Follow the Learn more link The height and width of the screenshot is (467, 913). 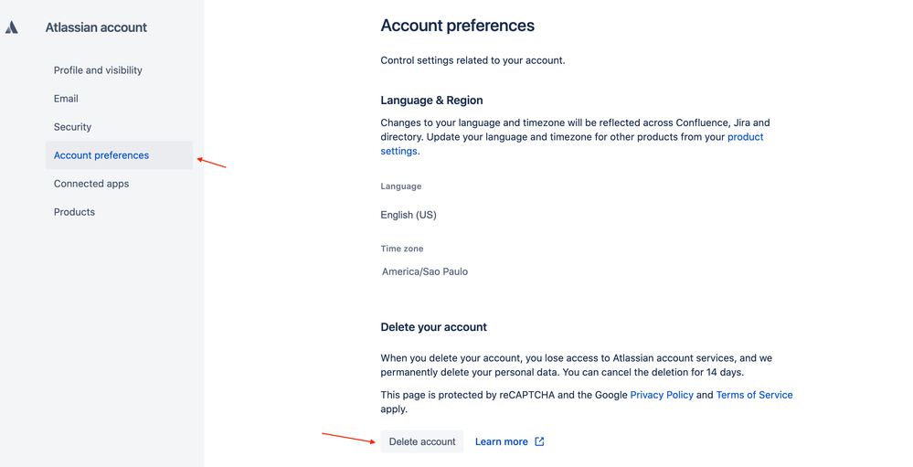pos(501,441)
